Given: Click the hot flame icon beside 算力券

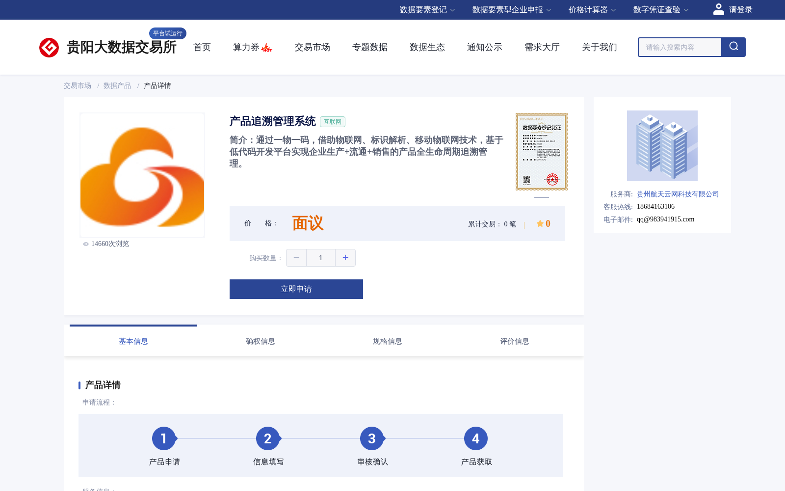Looking at the screenshot, I should 267,48.
